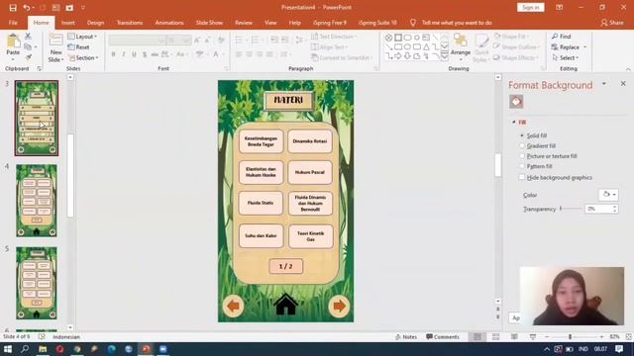Switch to the Transitions tab

tap(130, 23)
